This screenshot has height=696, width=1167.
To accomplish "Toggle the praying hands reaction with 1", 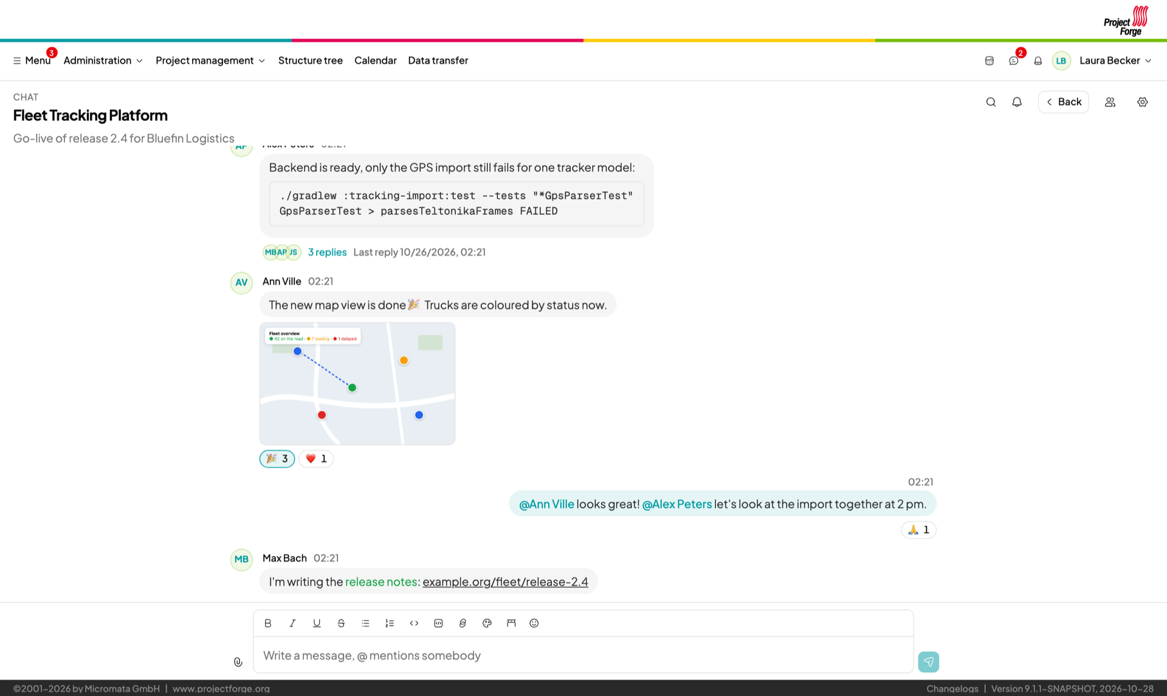I will 918,530.
